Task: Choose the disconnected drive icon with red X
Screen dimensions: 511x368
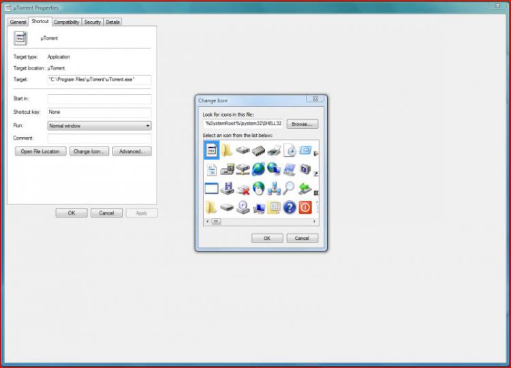Action: click(x=243, y=189)
